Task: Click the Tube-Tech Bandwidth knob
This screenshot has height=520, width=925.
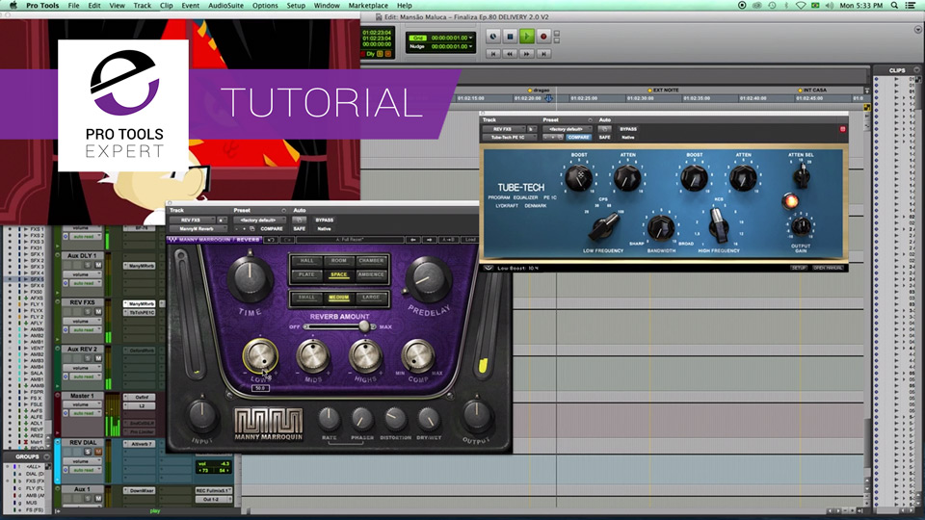Action: pos(661,227)
